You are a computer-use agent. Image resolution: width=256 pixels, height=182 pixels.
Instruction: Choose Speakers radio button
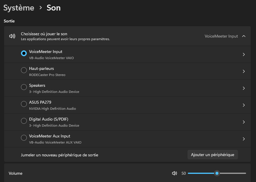(24, 87)
